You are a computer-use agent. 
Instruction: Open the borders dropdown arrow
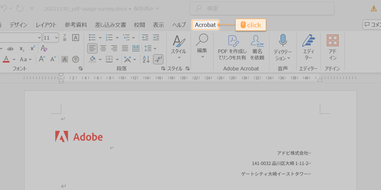(x=117, y=59)
